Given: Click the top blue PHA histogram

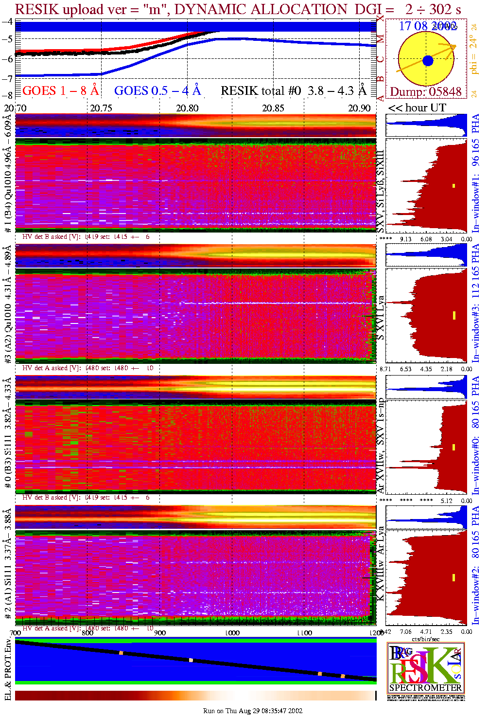Looking at the screenshot, I should pos(426,125).
